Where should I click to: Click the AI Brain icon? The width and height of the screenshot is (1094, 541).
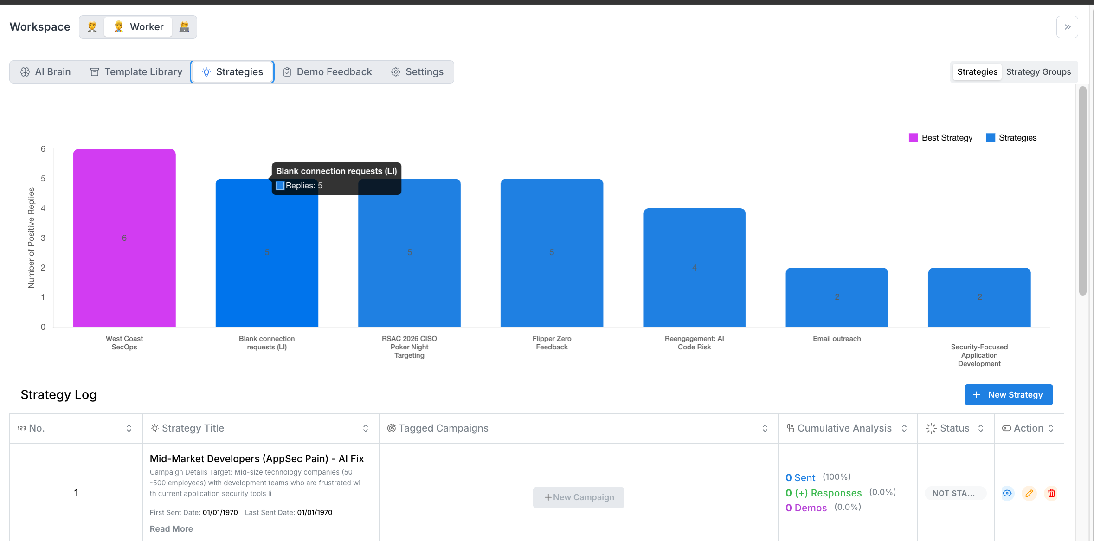(25, 72)
